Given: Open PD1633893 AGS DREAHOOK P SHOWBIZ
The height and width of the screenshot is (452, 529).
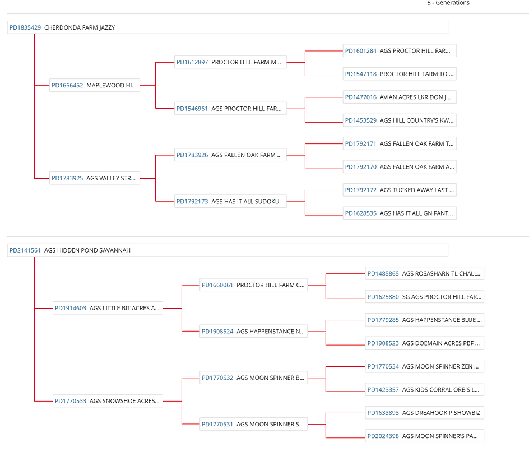Looking at the screenshot, I should point(425,413).
